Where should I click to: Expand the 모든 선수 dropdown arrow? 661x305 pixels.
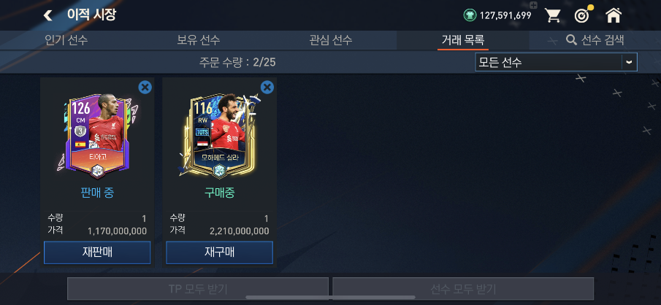[x=629, y=62]
